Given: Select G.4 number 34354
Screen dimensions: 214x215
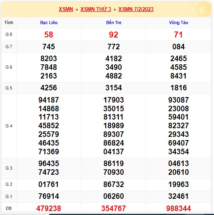Looking at the screenshot, I should [x=178, y=151].
